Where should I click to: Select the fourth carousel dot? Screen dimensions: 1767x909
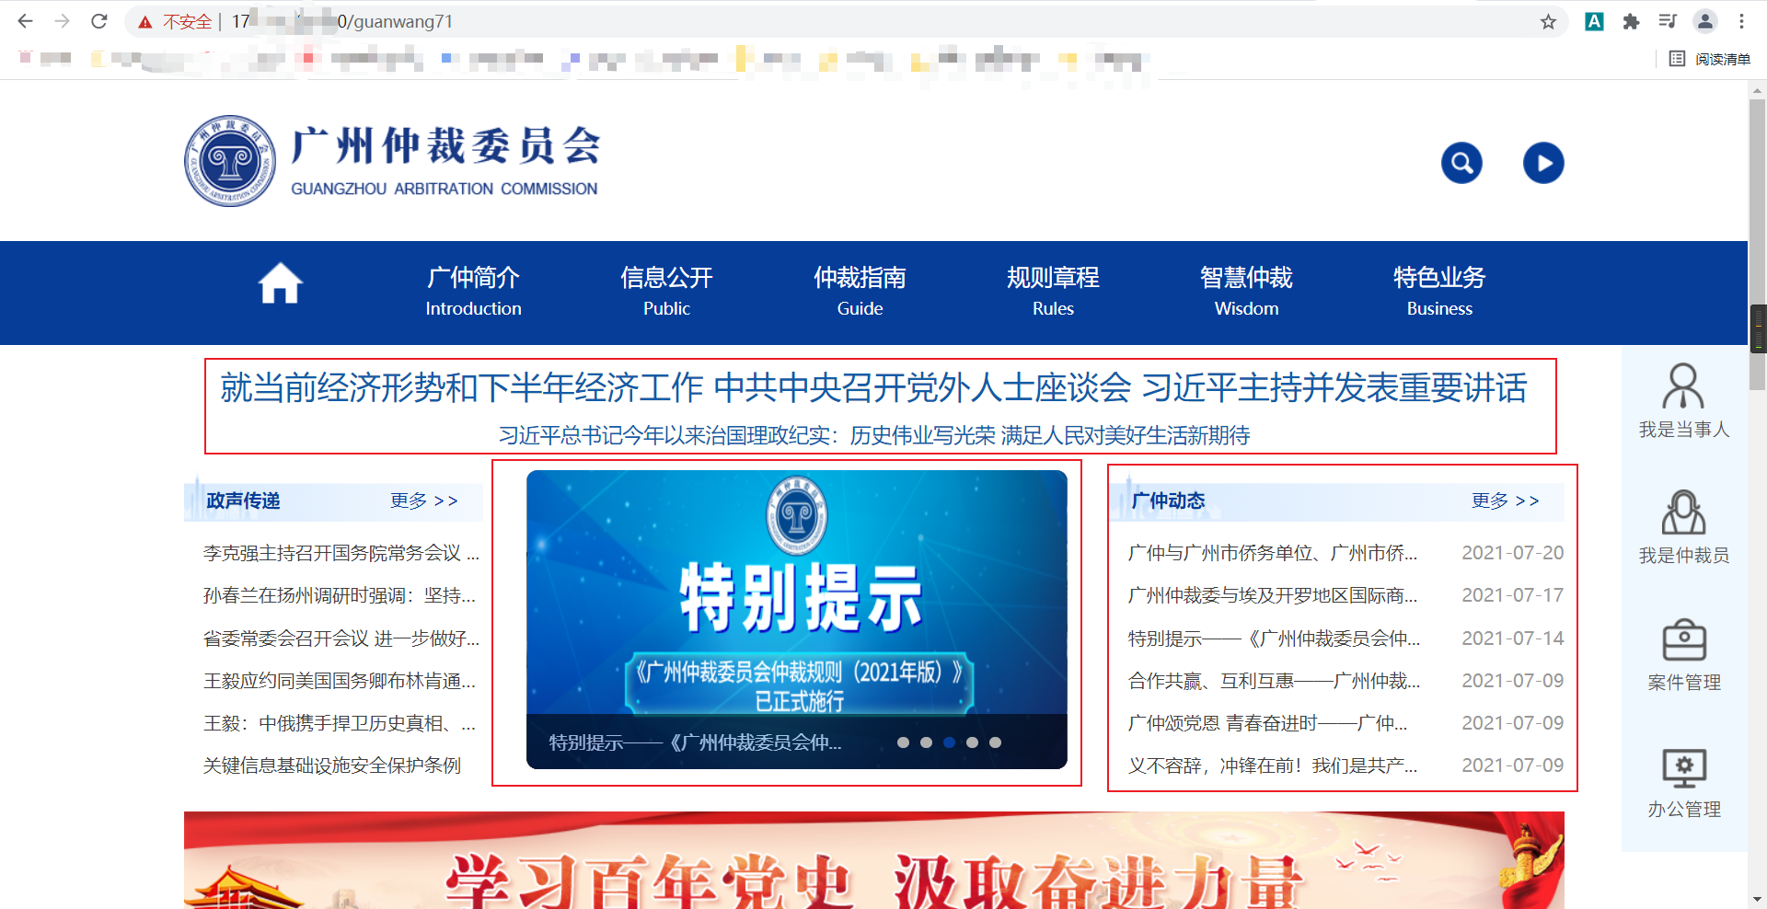coord(972,742)
